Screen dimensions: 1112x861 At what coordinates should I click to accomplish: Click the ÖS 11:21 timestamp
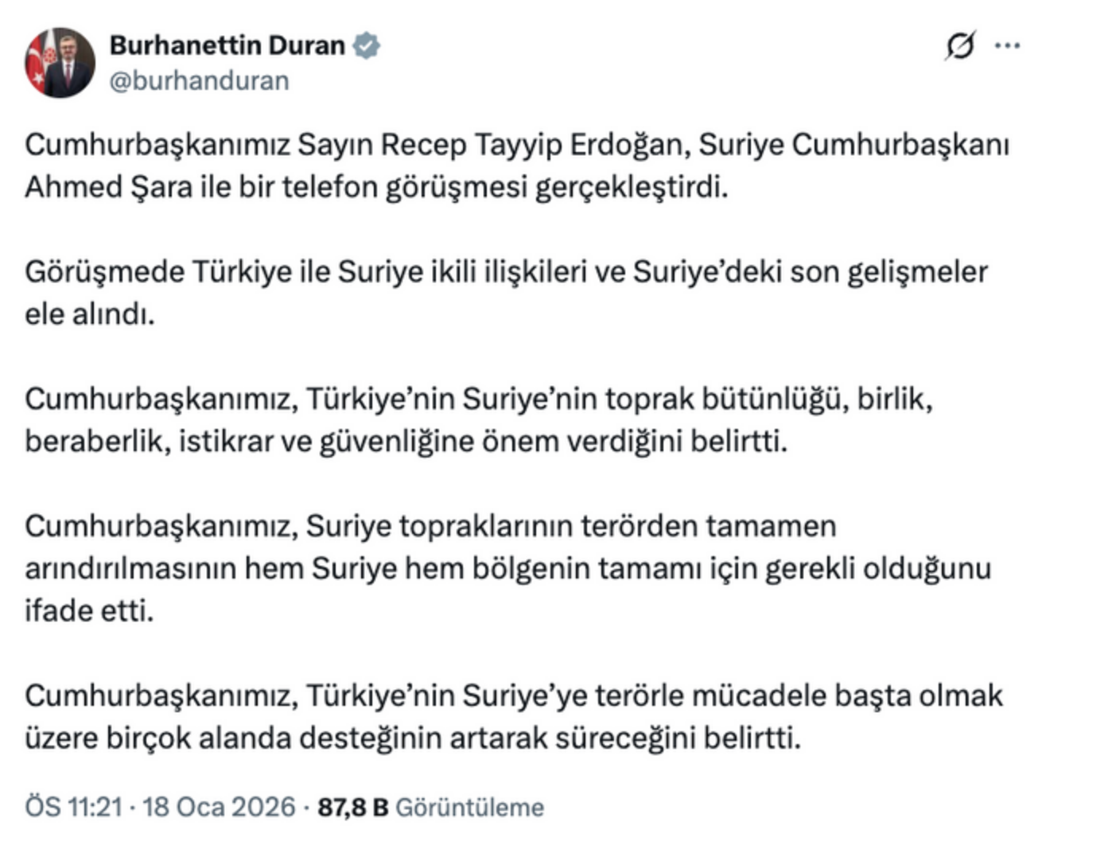point(73,807)
